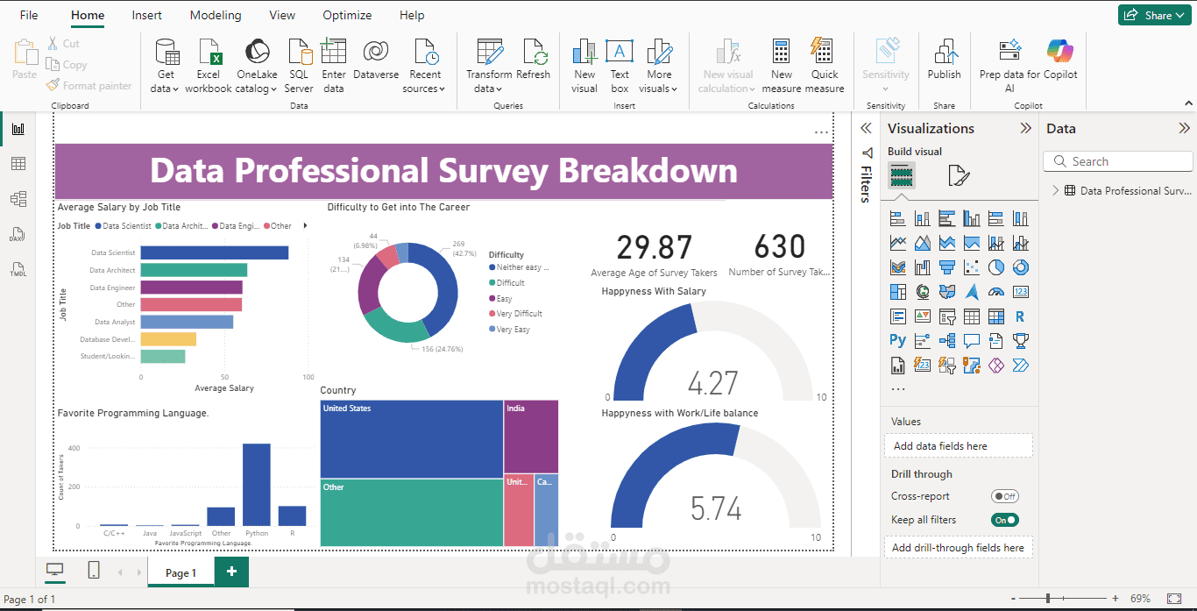Switch to the Insert ribbon tab
This screenshot has height=611, width=1197.
pos(146,15)
